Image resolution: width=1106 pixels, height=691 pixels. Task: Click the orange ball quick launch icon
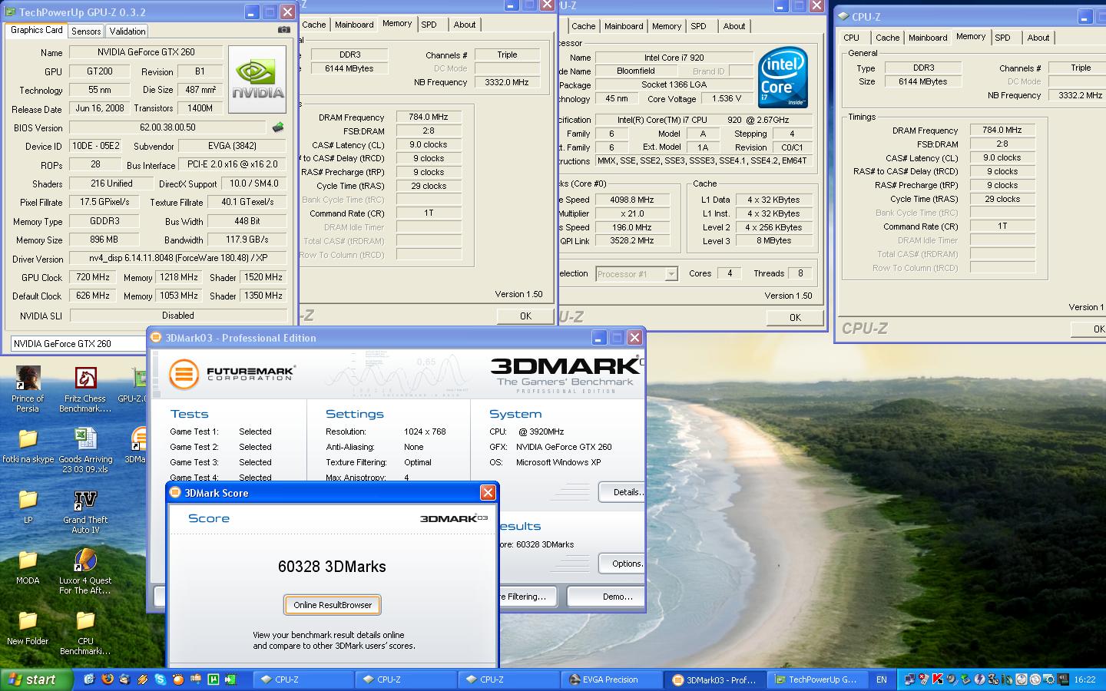pyautogui.click(x=177, y=679)
